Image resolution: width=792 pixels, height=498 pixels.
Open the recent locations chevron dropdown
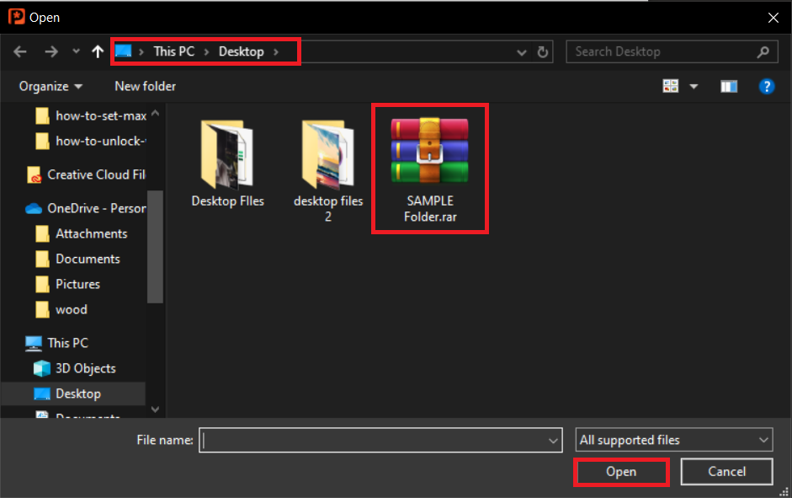coord(76,51)
